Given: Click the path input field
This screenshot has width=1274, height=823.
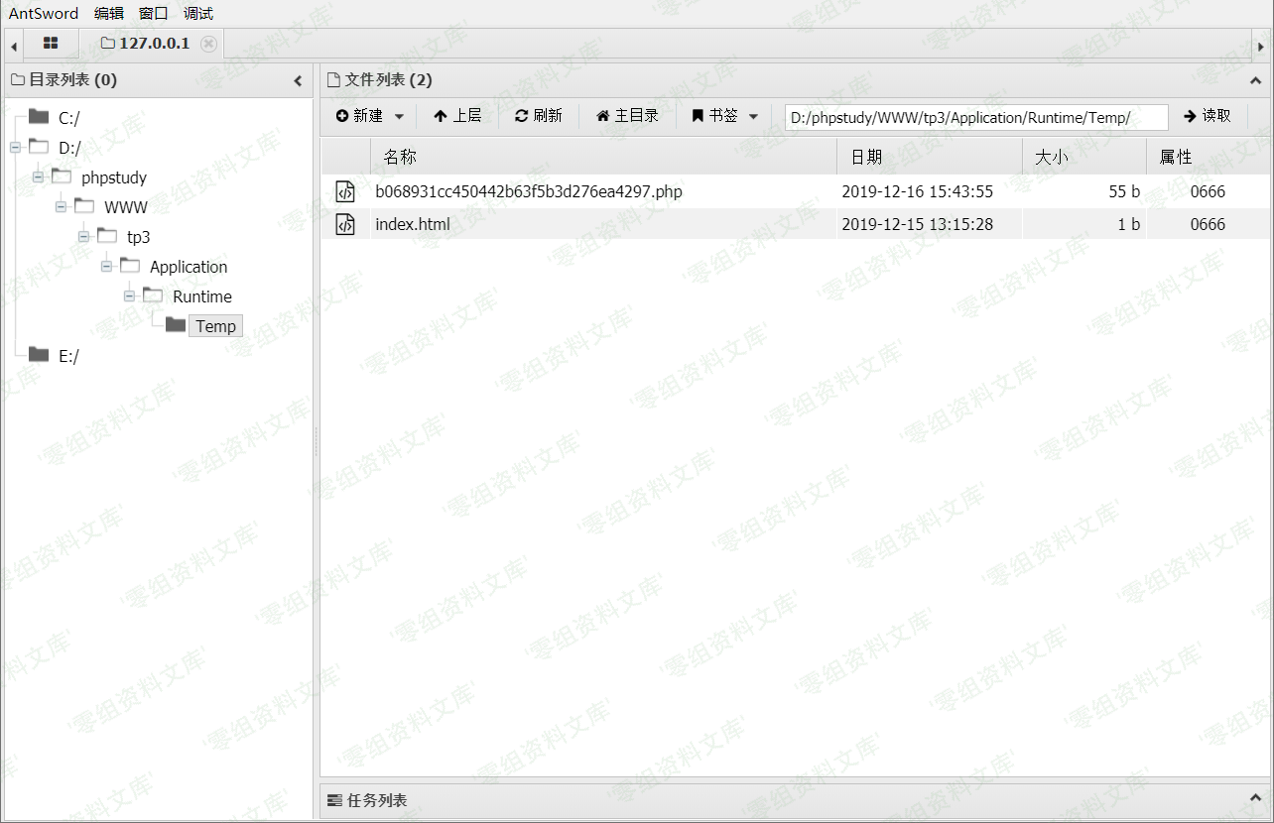Looking at the screenshot, I should click(x=975, y=118).
